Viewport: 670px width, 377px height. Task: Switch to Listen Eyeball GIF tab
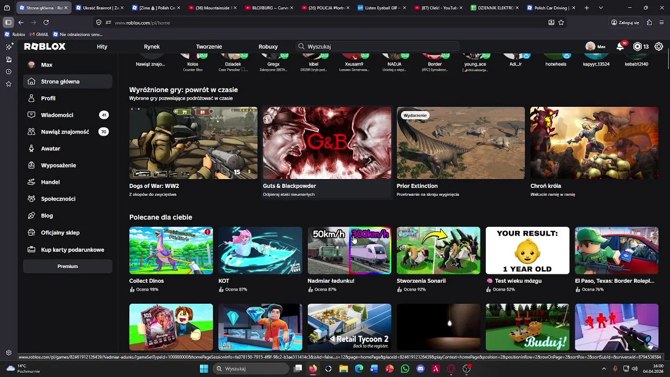point(383,8)
